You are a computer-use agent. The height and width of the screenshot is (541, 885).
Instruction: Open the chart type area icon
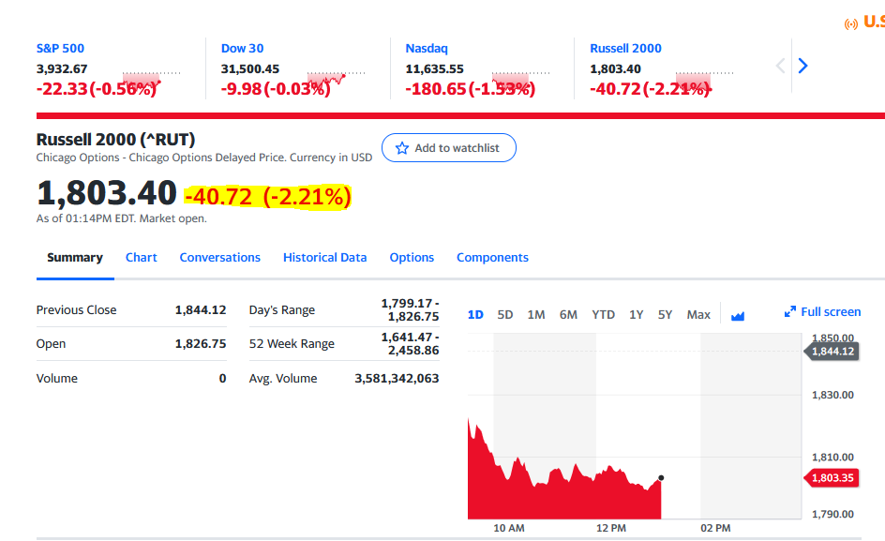click(x=738, y=316)
